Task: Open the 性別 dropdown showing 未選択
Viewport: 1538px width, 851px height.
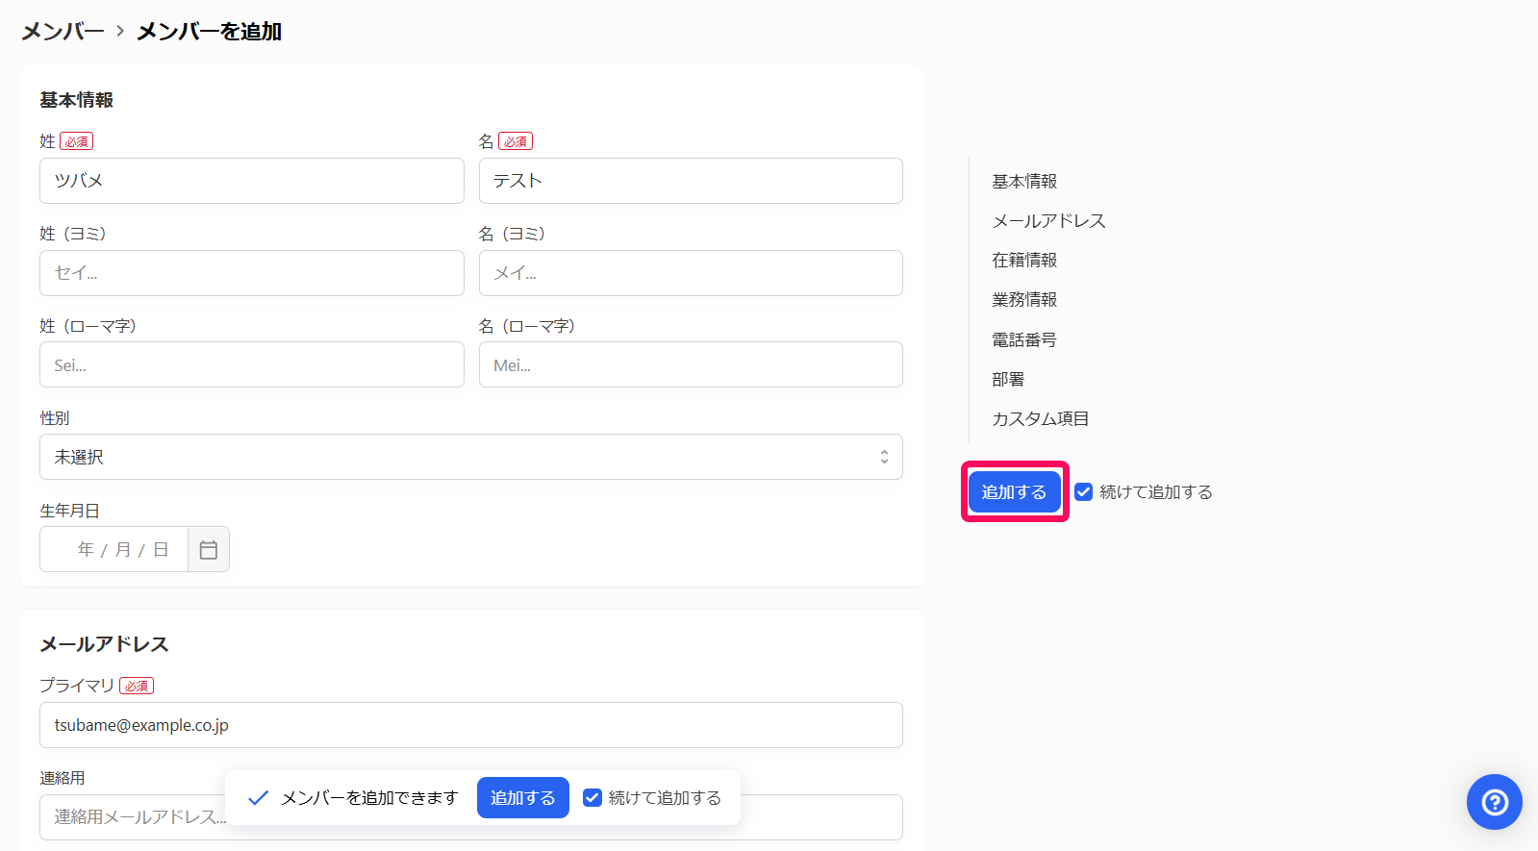Action: click(471, 457)
